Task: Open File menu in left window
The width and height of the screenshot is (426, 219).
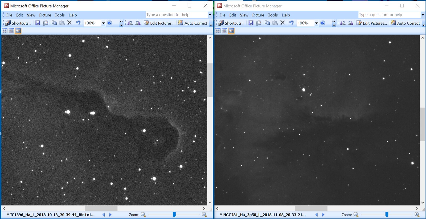Action: click(9, 15)
